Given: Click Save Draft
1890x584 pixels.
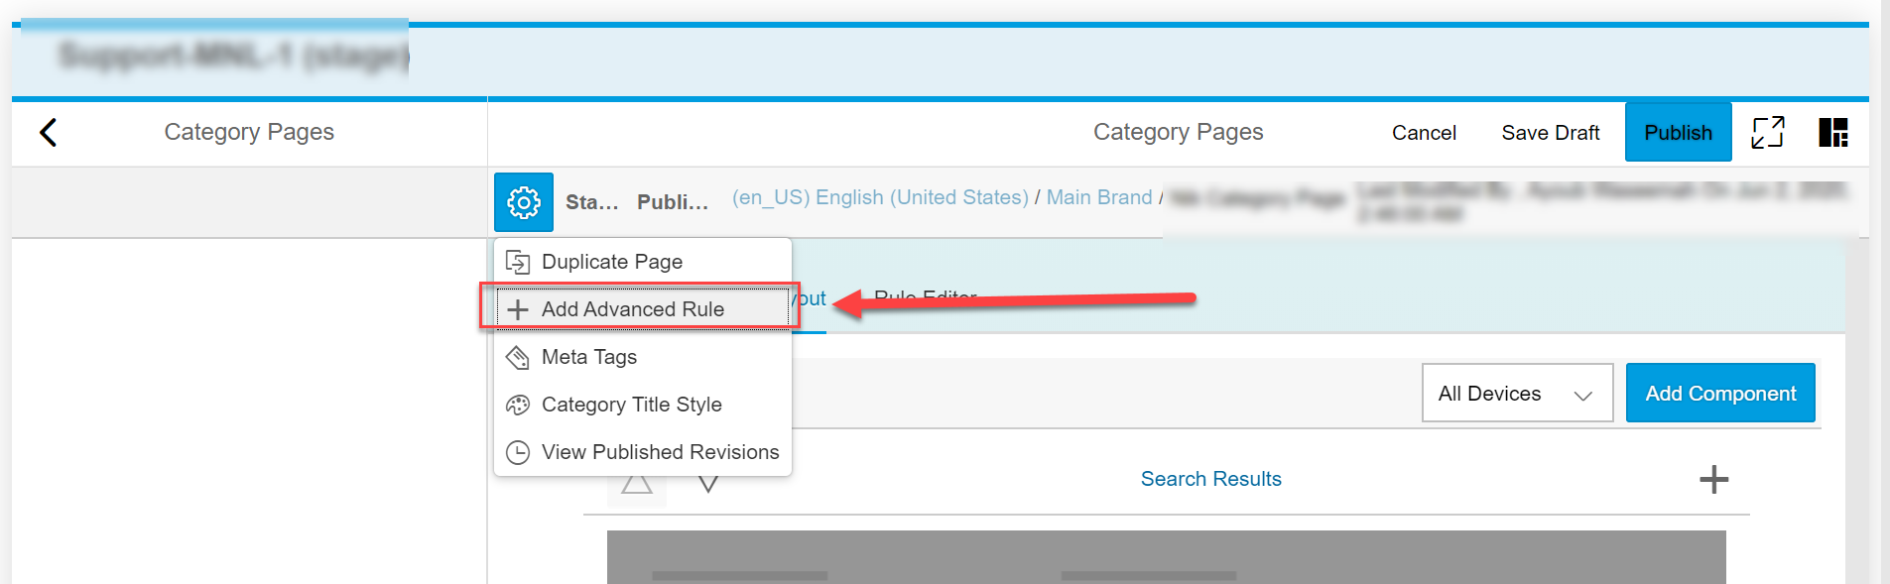Looking at the screenshot, I should pyautogui.click(x=1551, y=133).
